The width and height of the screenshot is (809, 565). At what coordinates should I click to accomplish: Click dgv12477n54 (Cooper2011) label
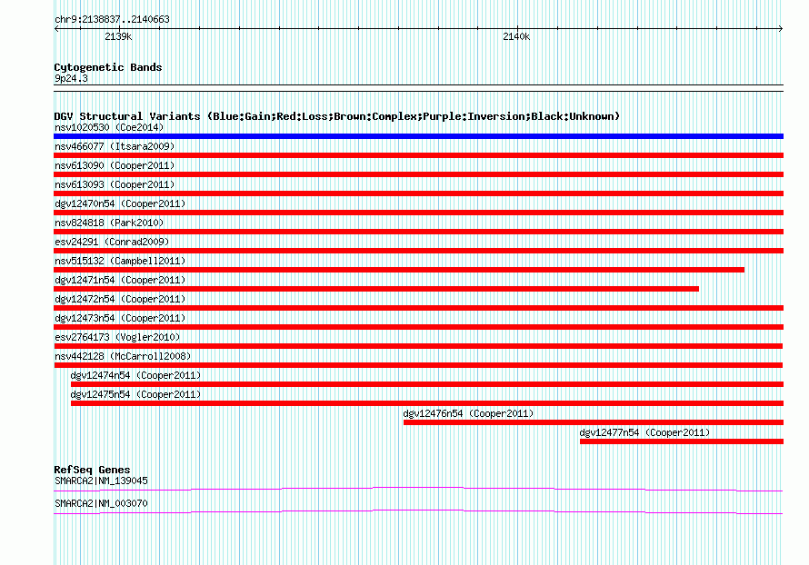coord(645,432)
